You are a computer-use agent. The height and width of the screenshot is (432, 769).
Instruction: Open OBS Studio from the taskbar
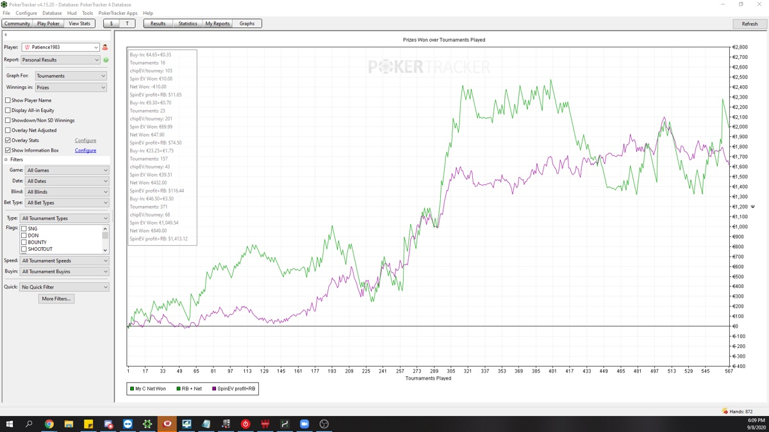pyautogui.click(x=324, y=424)
